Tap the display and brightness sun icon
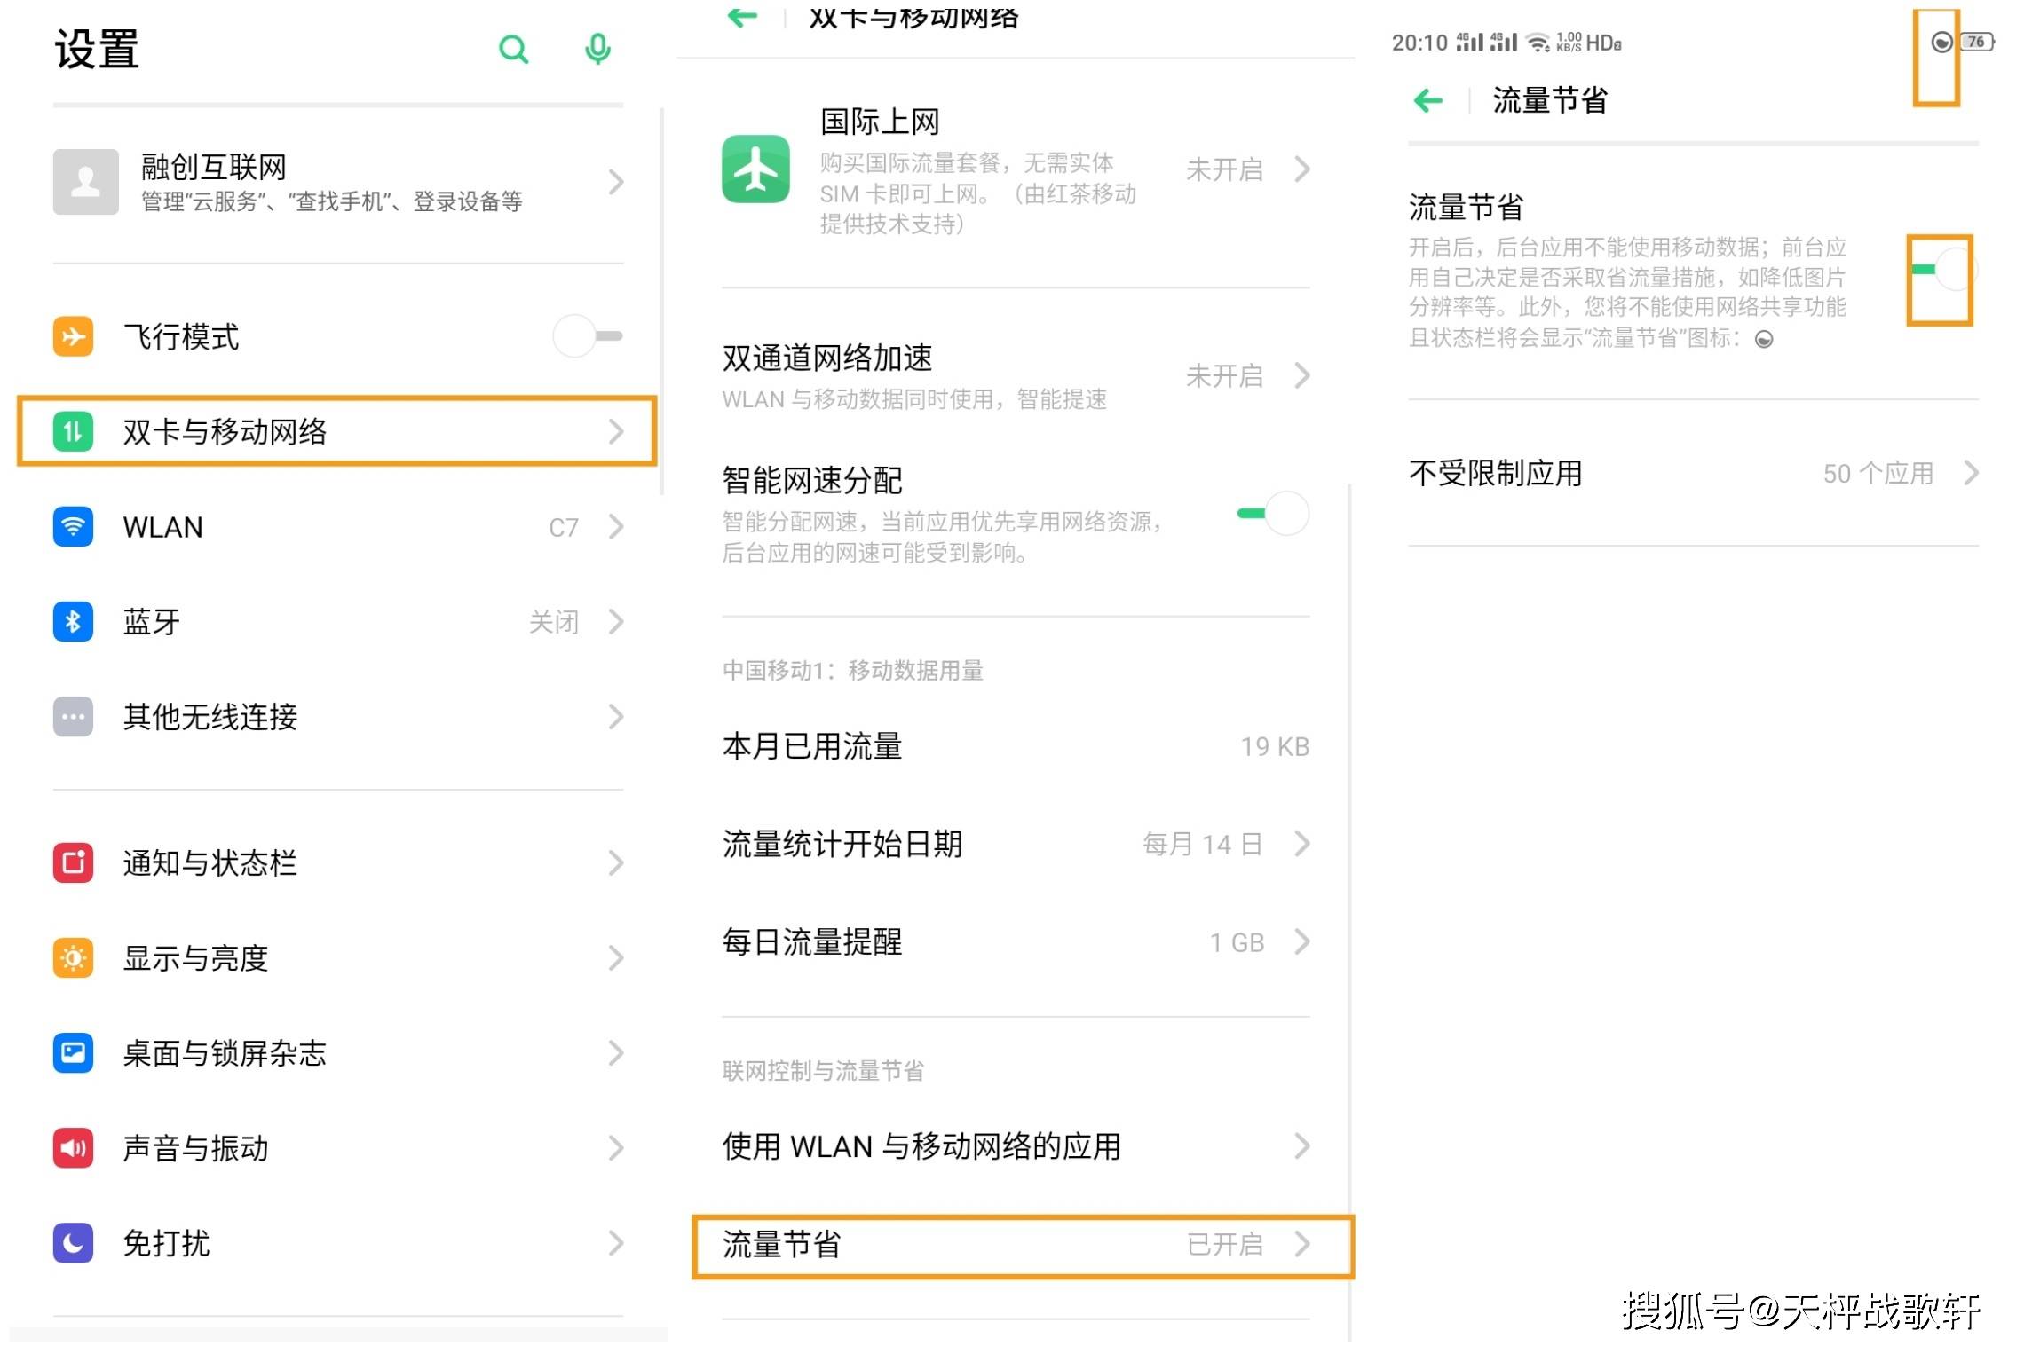Screen dimensions: 2032x1354 pos(73,958)
